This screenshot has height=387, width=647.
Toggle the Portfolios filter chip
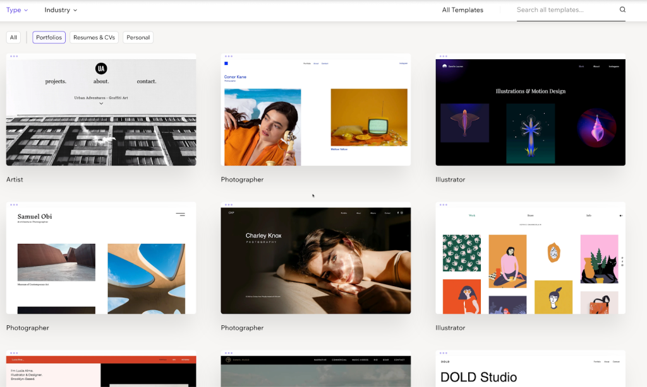[49, 38]
